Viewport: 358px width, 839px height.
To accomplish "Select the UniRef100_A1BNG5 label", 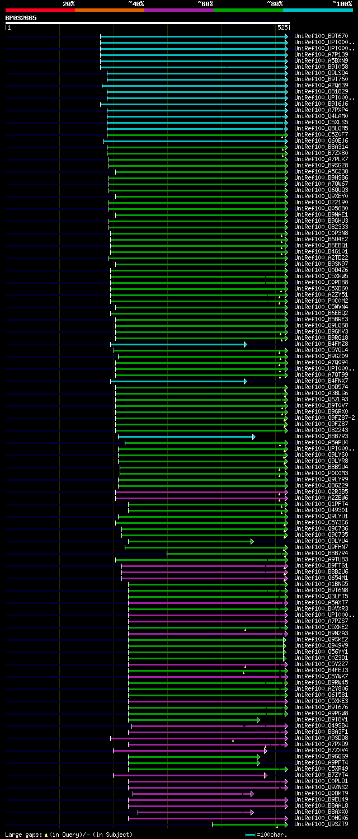I will pos(322,584).
